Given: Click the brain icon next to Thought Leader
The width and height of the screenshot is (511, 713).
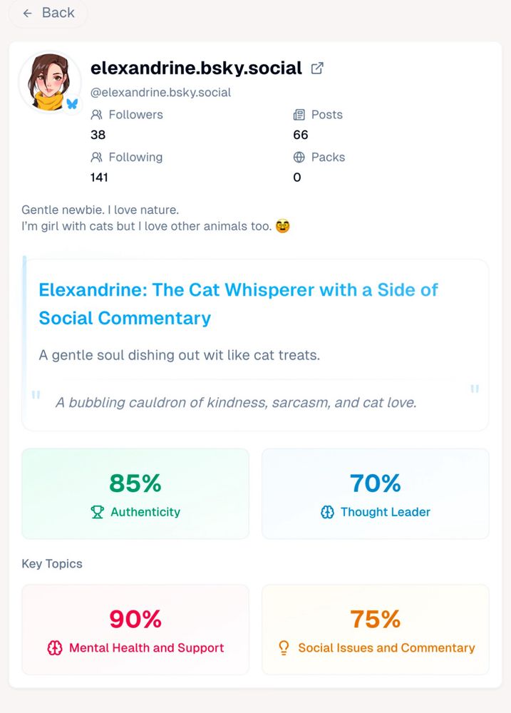Looking at the screenshot, I should point(328,512).
